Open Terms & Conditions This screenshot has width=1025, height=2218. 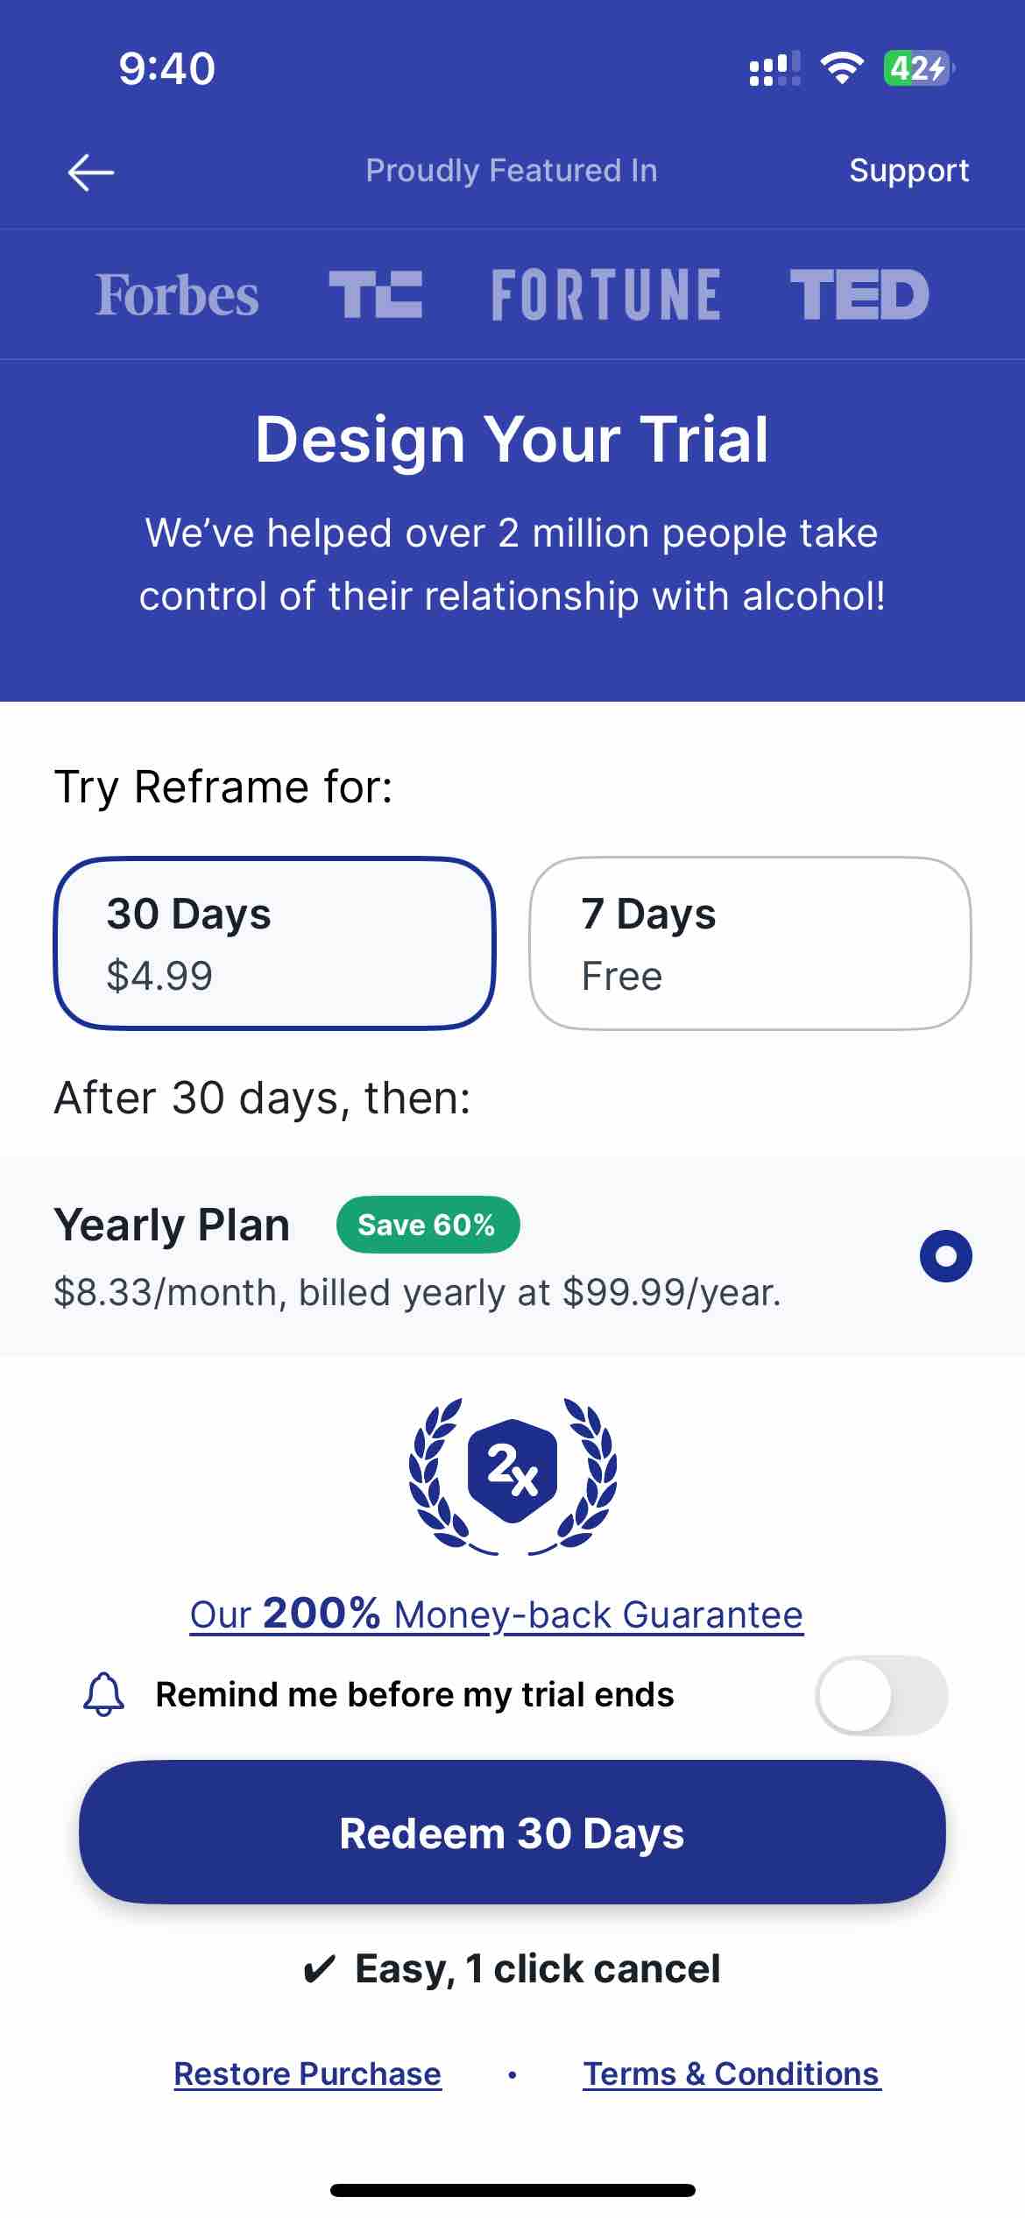click(x=731, y=2074)
